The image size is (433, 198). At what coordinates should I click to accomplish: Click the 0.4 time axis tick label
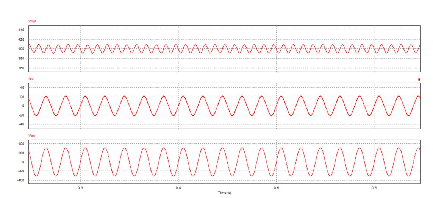pyautogui.click(x=178, y=188)
